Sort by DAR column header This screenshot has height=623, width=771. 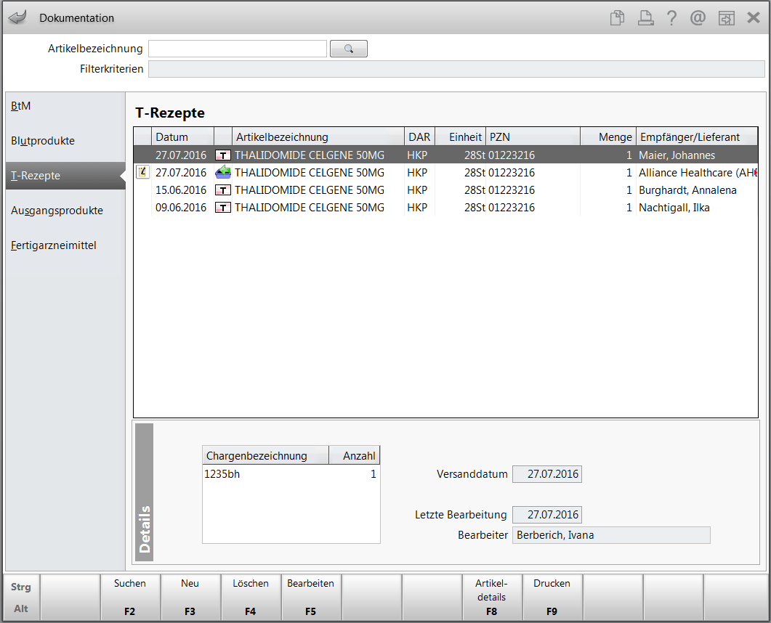click(419, 137)
